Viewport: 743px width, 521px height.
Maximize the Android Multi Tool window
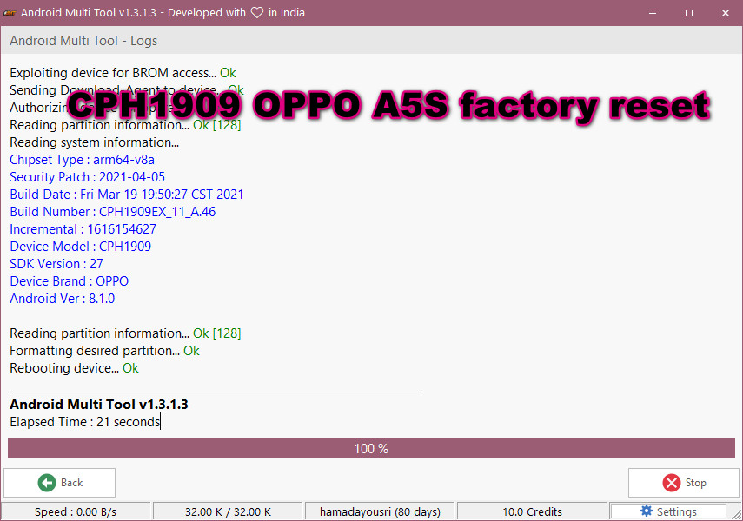689,13
